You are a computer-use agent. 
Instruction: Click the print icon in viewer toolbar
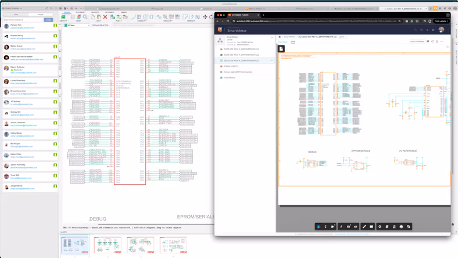coord(402,227)
